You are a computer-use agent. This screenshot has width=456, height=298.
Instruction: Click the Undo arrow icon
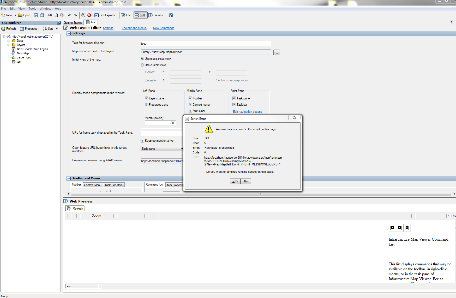click(x=69, y=15)
